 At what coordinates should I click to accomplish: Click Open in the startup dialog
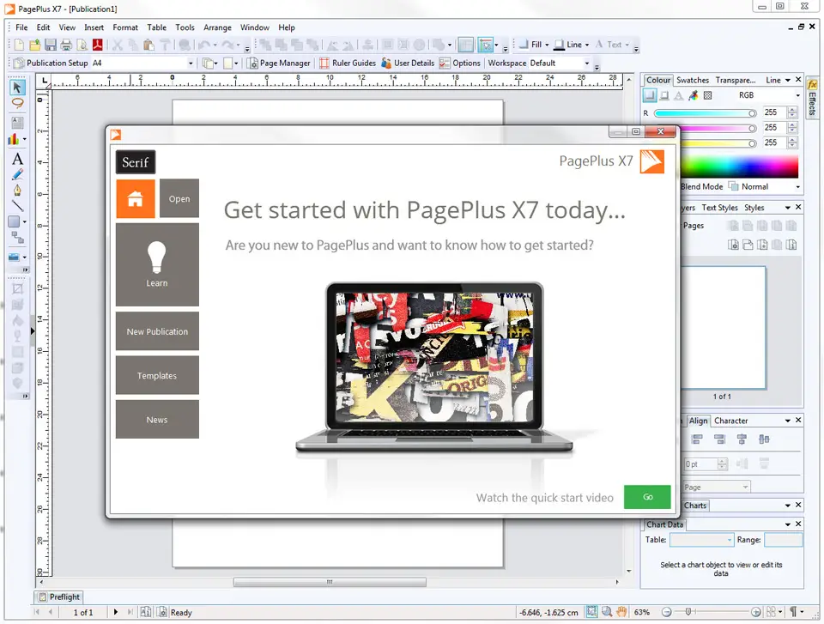[x=179, y=199]
